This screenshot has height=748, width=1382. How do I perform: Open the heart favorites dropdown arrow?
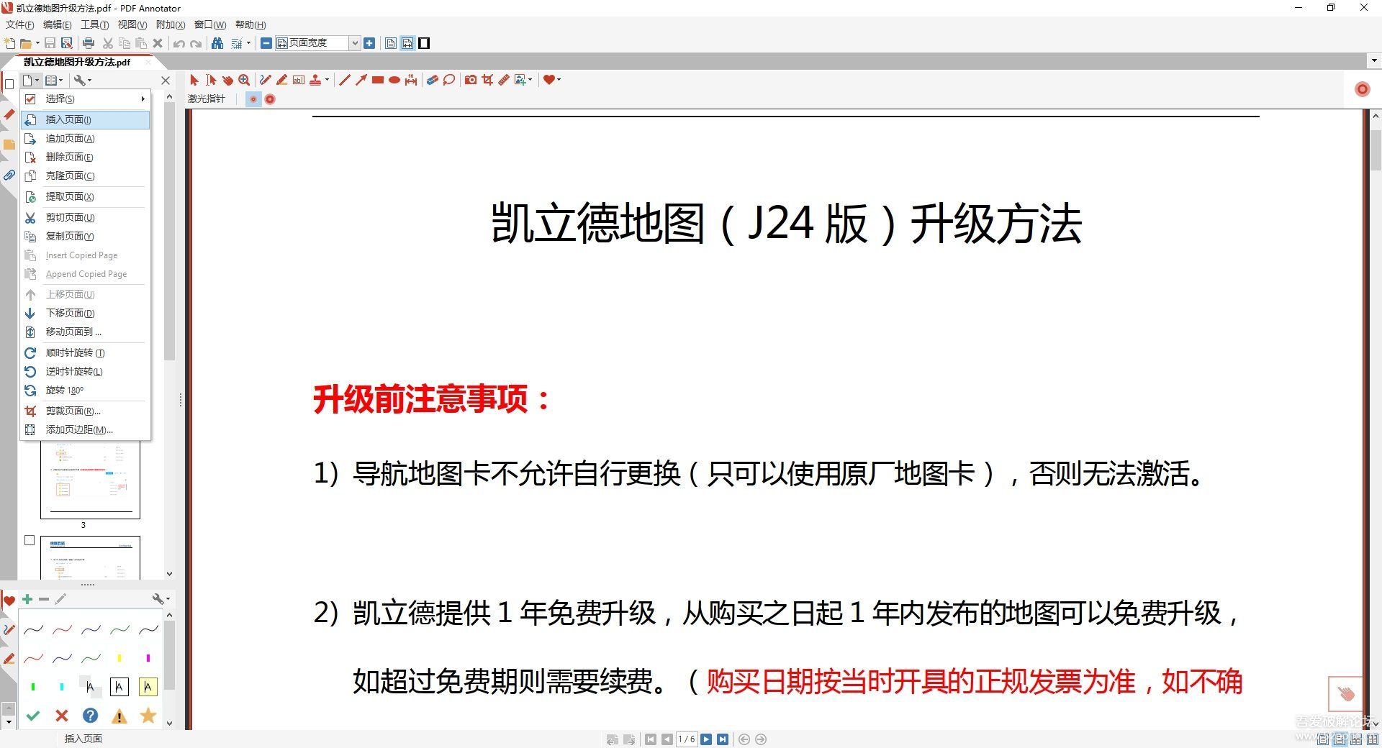(559, 80)
